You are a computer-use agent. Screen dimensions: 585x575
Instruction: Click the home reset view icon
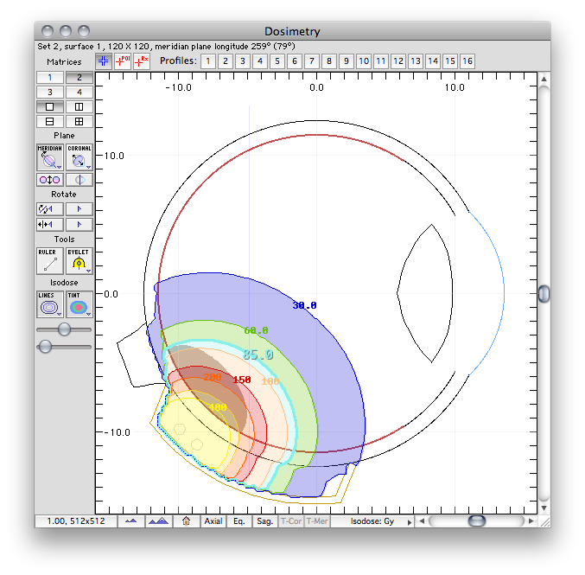coord(186,521)
